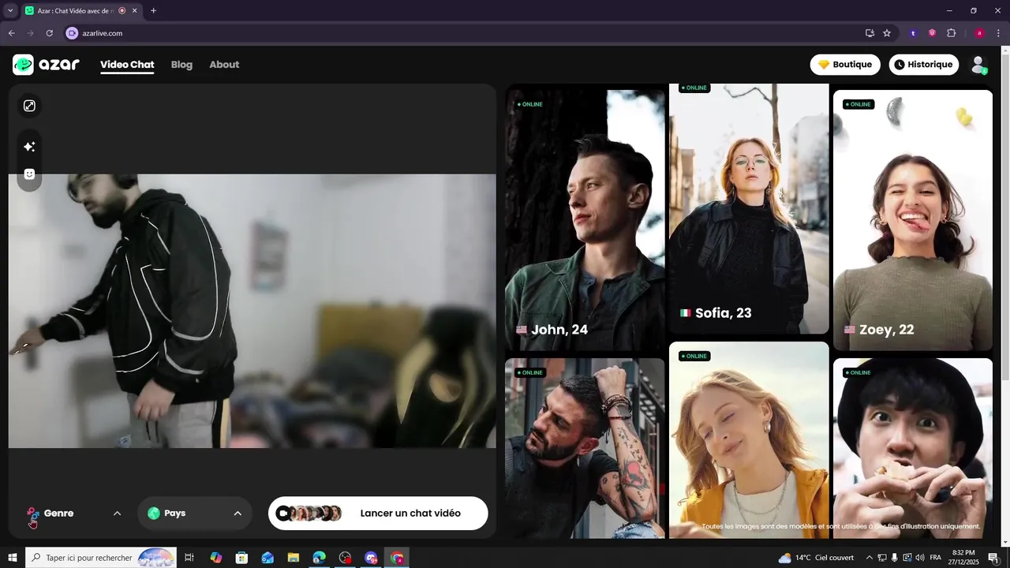Screen dimensions: 1010x568
Task: Open Microsoft Copilot from taskbar
Action: click(x=216, y=558)
